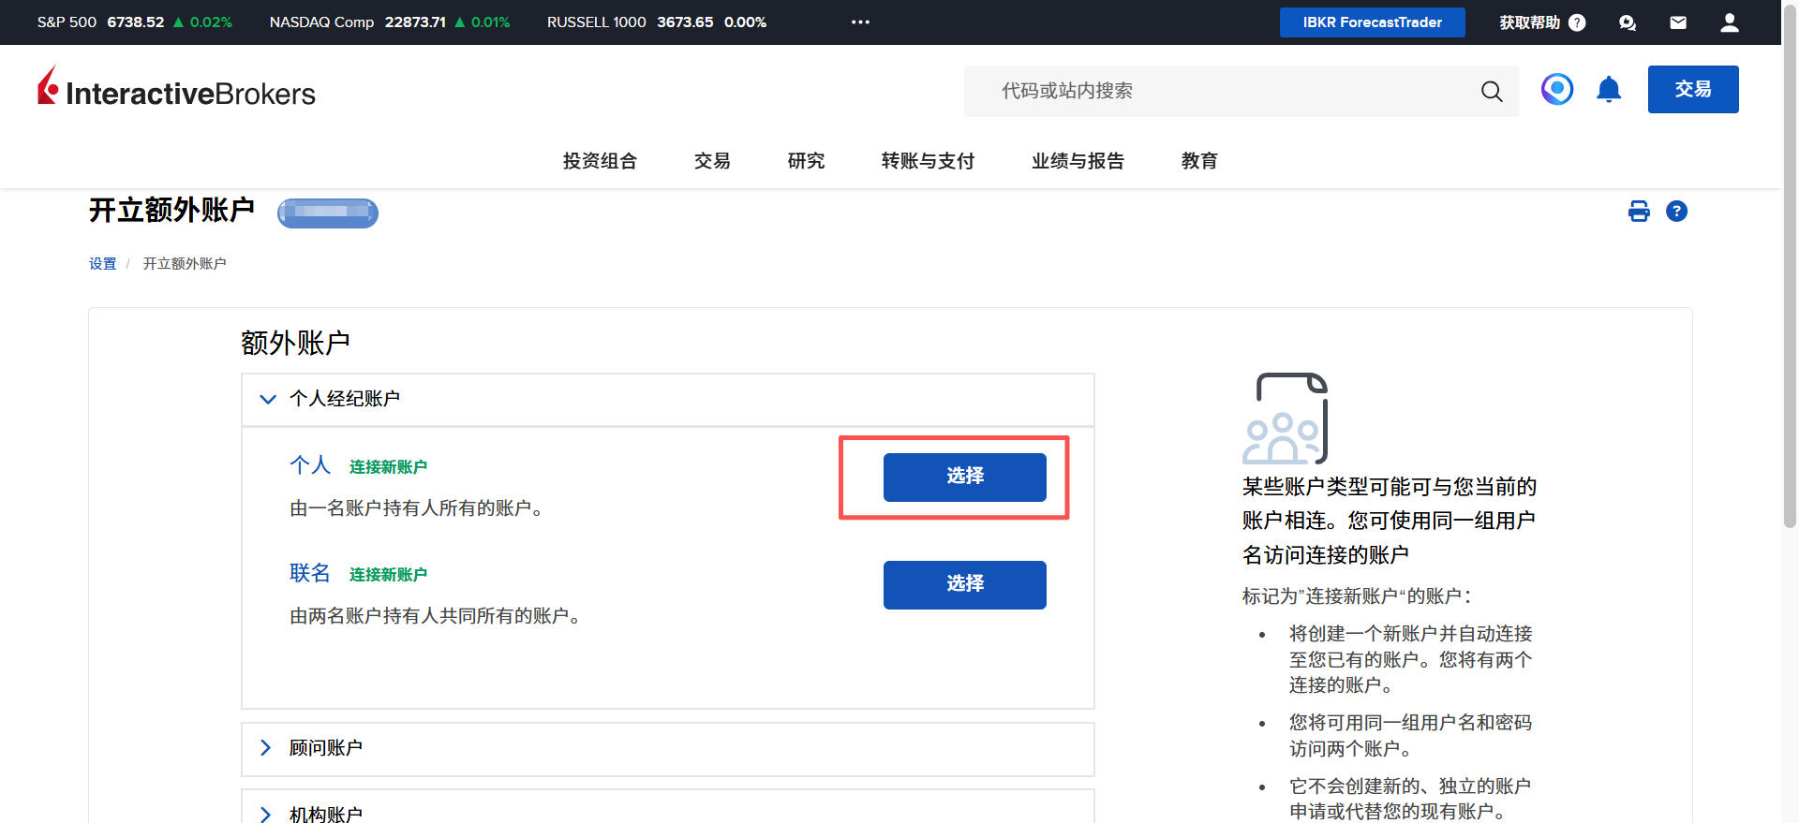
Task: Expand the 机构账户 section
Action: click(x=266, y=814)
